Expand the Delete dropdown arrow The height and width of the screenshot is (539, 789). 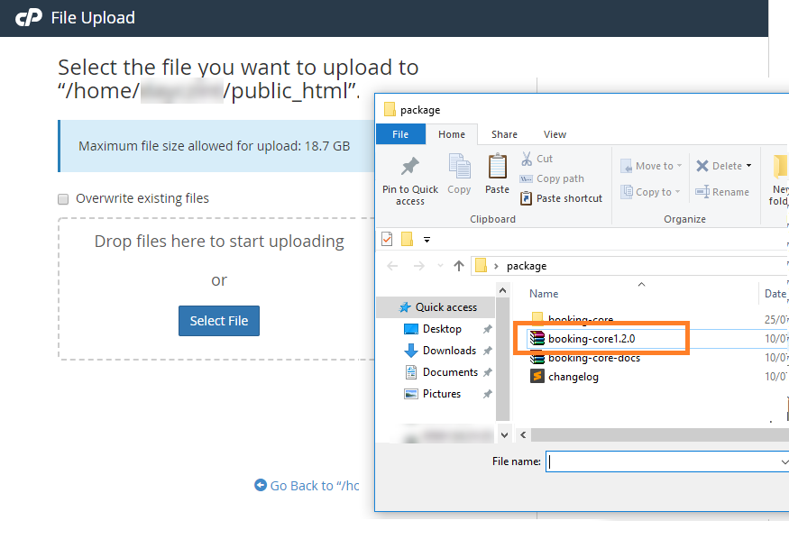749,166
